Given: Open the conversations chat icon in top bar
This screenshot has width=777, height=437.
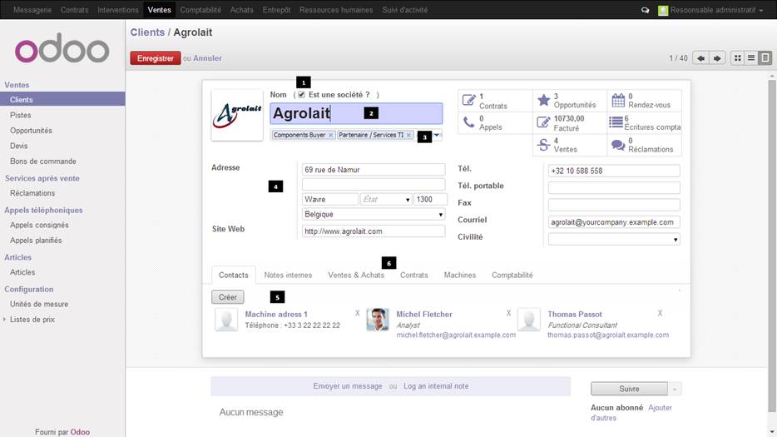Looking at the screenshot, I should pos(645,10).
